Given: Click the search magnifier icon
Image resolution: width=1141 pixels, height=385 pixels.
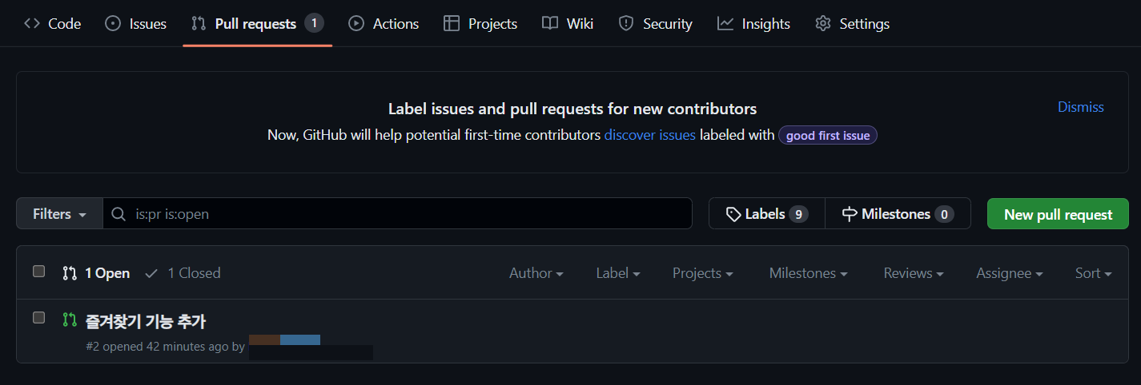Looking at the screenshot, I should (x=119, y=214).
